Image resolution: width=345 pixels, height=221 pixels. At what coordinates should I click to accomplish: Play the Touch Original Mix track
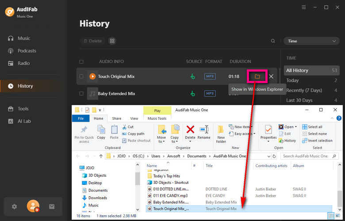pos(92,76)
